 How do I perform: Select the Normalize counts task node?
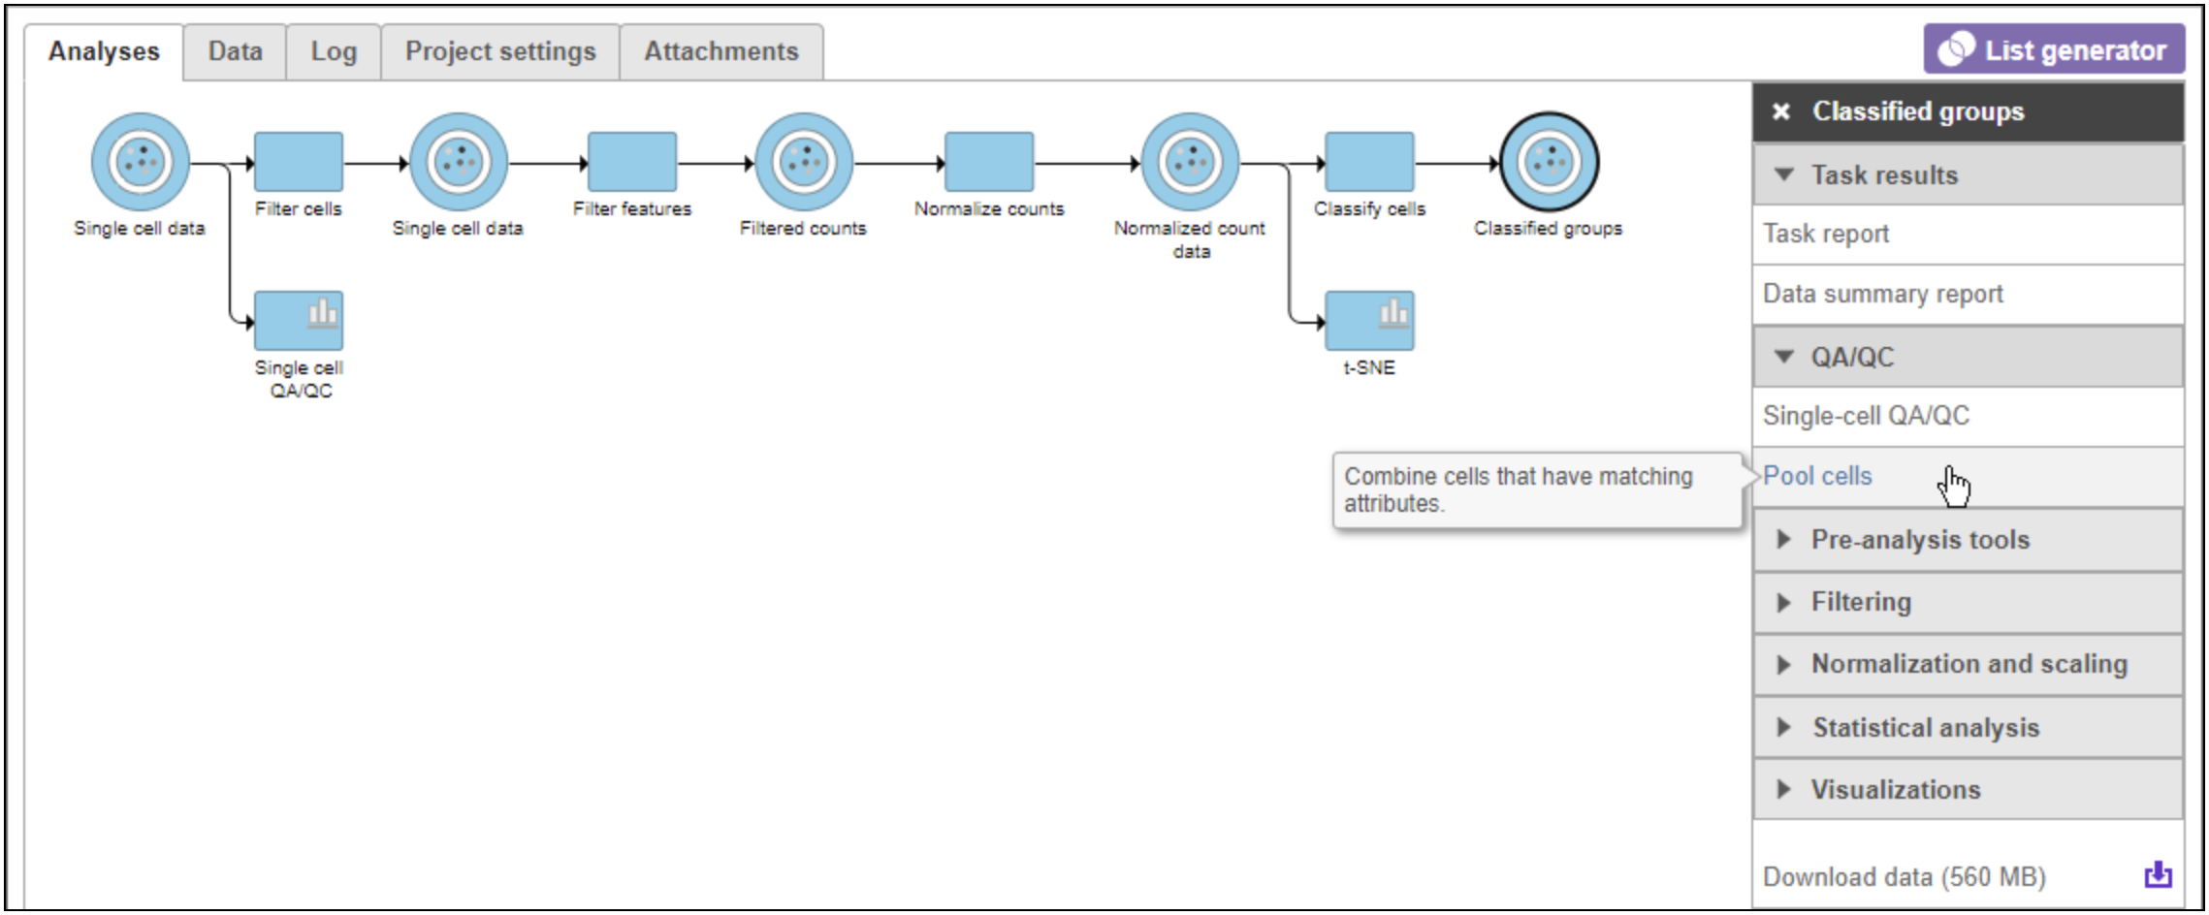pos(988,162)
